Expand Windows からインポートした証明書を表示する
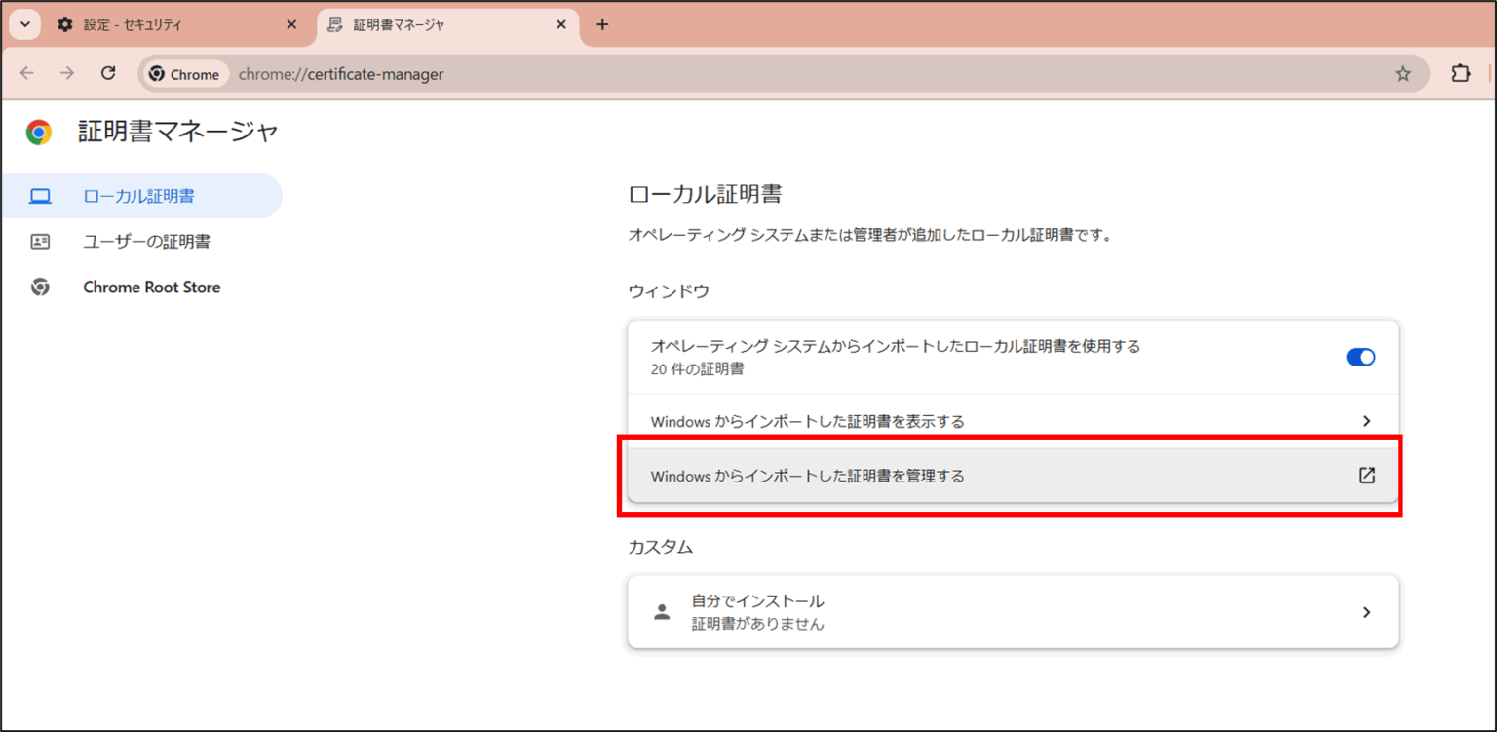The image size is (1497, 732). click(x=1014, y=420)
